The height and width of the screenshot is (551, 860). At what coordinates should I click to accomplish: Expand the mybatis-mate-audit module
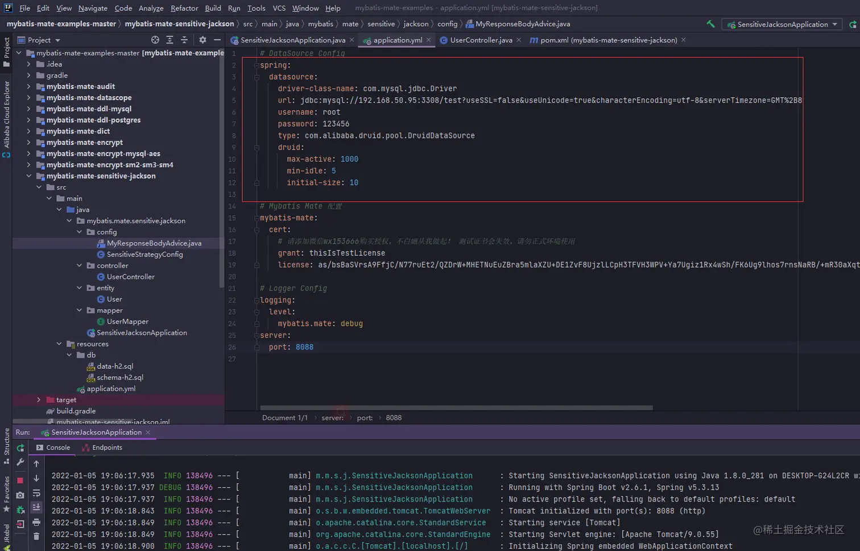coord(28,86)
